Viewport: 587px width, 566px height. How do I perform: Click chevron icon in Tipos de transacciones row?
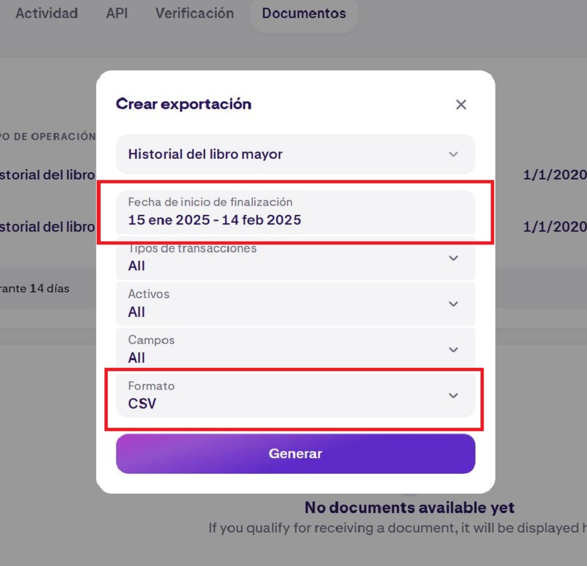(453, 258)
